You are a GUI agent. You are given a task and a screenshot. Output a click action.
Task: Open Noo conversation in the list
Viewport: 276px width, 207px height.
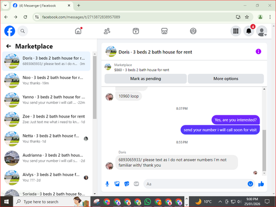[46, 81]
